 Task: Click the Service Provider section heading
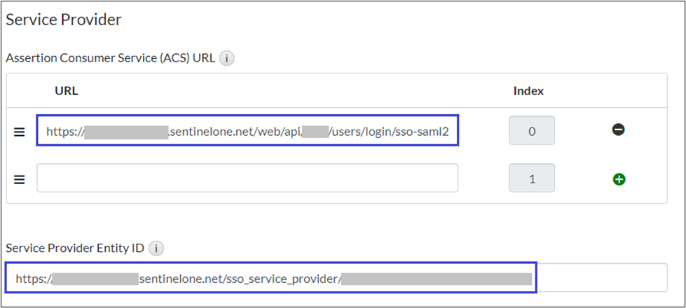pyautogui.click(x=64, y=20)
